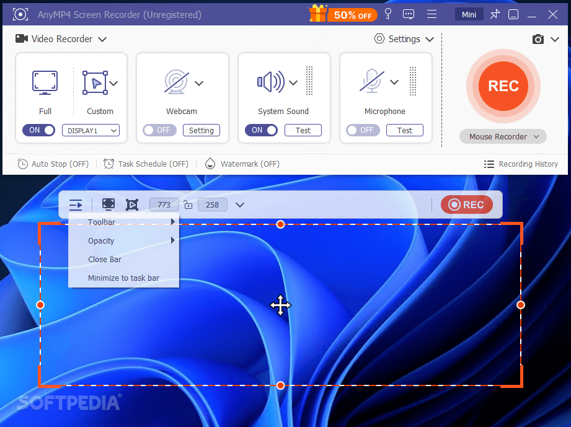Click the Watermark droplet icon
Screen dimensions: 571x427
(210, 164)
